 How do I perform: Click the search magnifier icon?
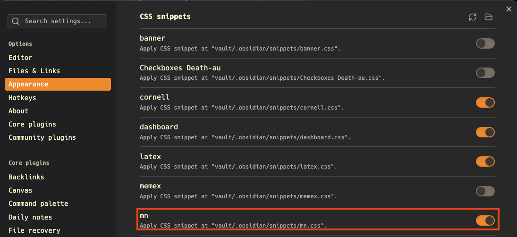click(16, 21)
